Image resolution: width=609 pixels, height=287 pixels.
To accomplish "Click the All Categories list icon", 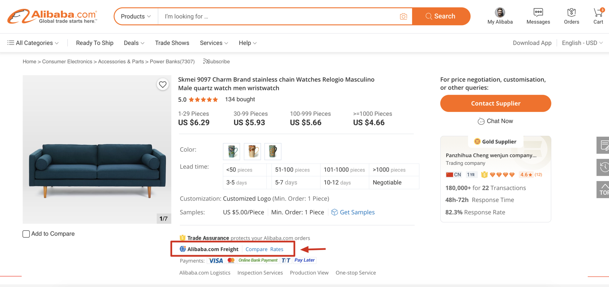I will 11,43.
